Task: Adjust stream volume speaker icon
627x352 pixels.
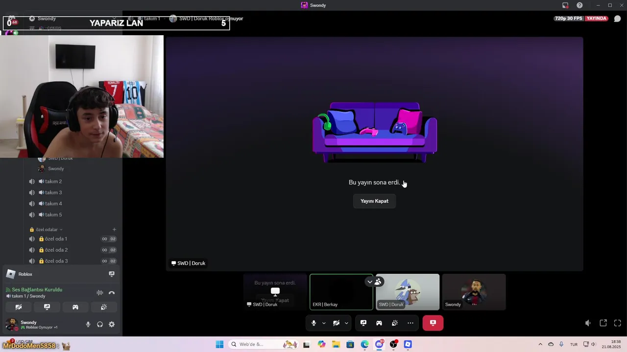Action: pos(588,323)
